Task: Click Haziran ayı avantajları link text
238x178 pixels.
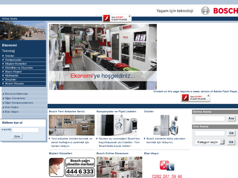Action: pos(119,142)
